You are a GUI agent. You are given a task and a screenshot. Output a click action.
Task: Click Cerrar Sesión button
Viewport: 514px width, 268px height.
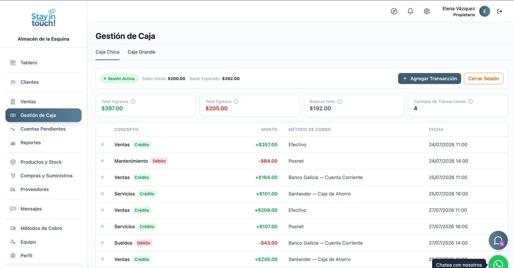click(483, 79)
